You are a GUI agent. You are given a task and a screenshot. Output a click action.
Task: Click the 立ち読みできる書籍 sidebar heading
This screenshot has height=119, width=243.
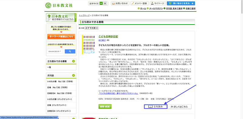click(57, 61)
